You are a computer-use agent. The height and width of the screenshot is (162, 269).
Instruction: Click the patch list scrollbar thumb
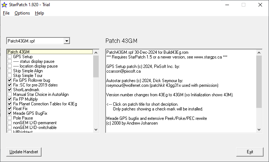pos(96,66)
